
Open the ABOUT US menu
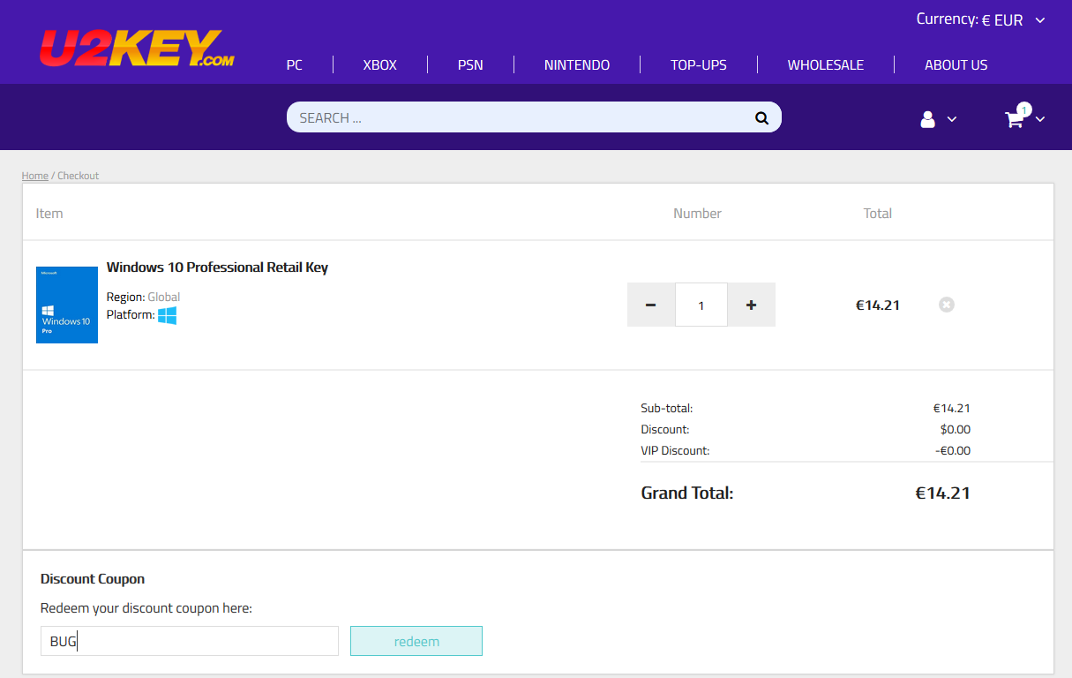[956, 64]
